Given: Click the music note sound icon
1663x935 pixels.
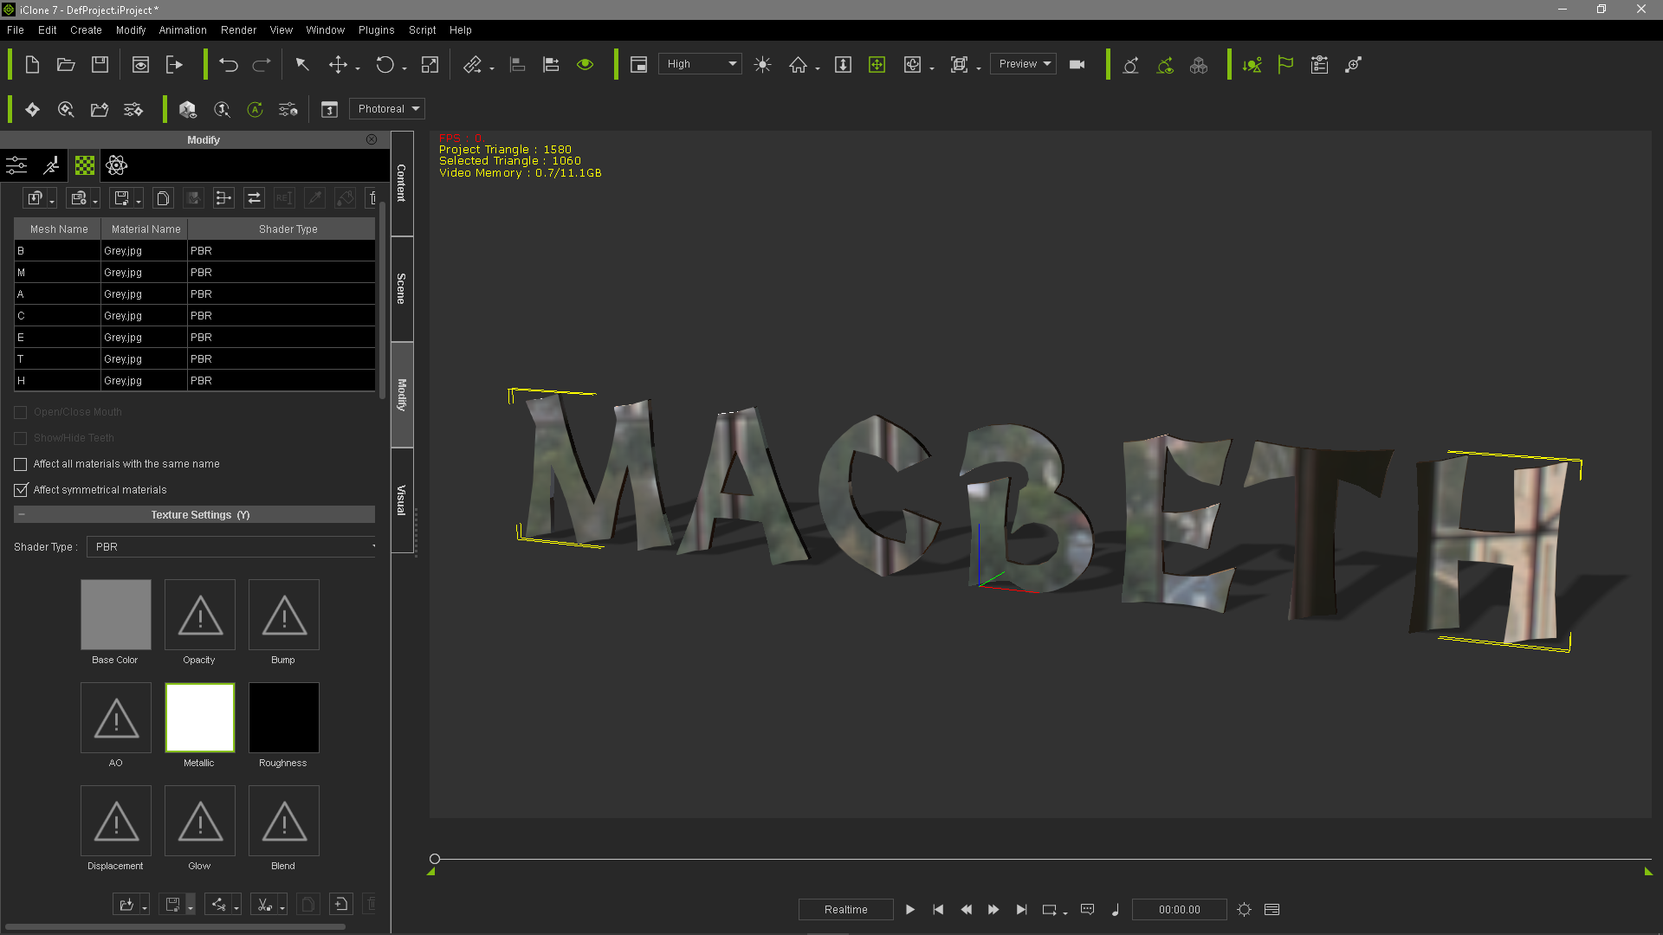Looking at the screenshot, I should tap(1116, 909).
